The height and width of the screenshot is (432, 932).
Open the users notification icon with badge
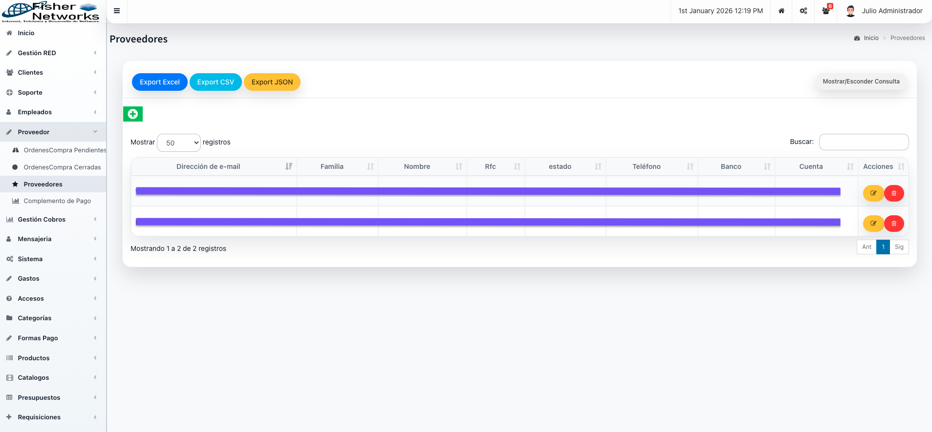pos(826,11)
